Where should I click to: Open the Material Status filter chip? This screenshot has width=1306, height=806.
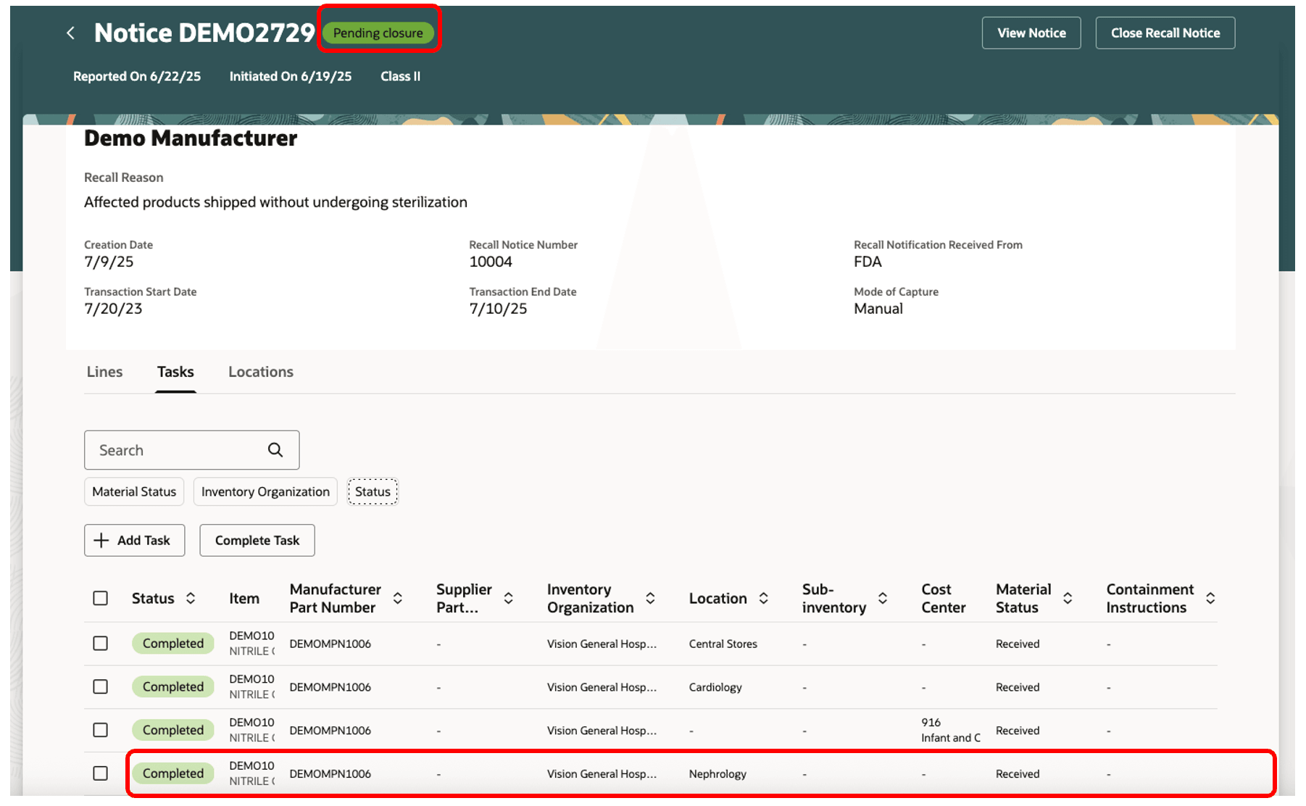click(x=134, y=491)
